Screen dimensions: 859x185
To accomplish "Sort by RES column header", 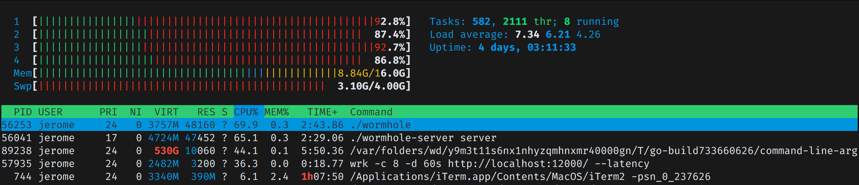I will [x=206, y=112].
